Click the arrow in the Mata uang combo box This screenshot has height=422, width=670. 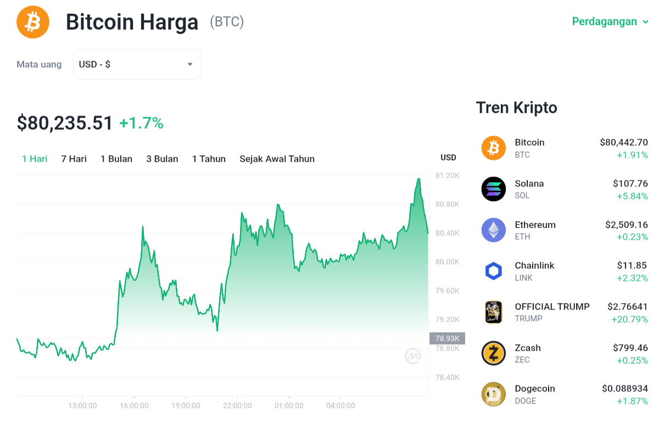[190, 64]
